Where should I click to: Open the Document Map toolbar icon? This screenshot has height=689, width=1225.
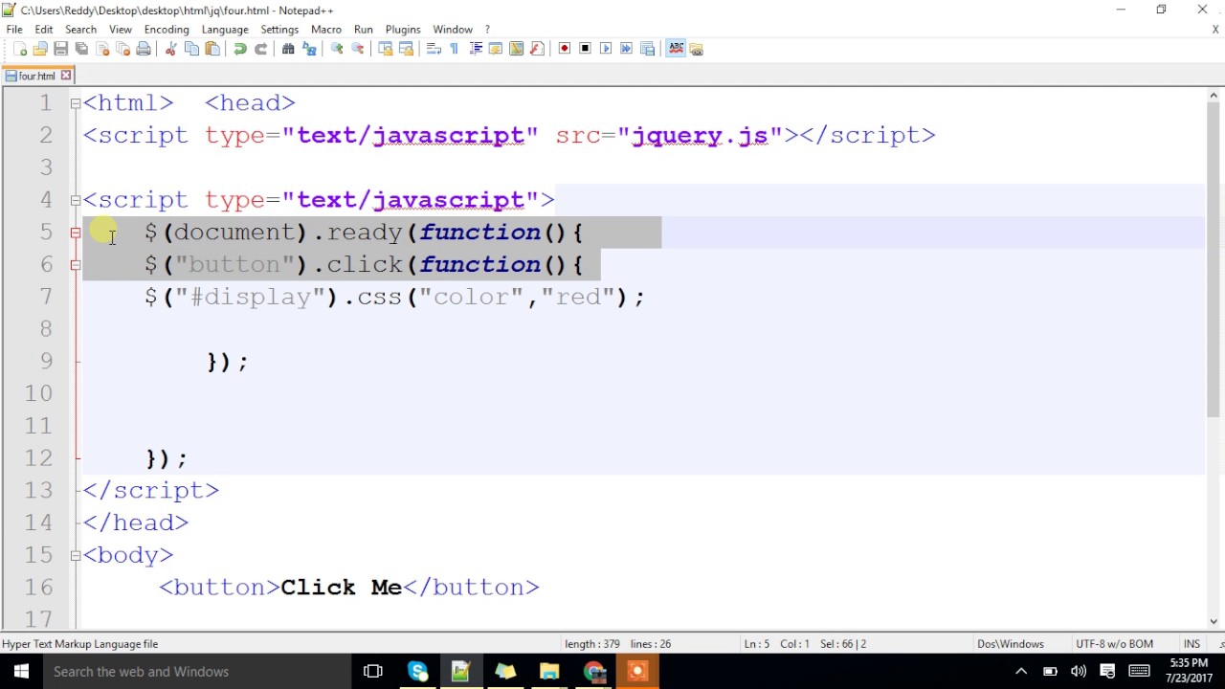(516, 49)
